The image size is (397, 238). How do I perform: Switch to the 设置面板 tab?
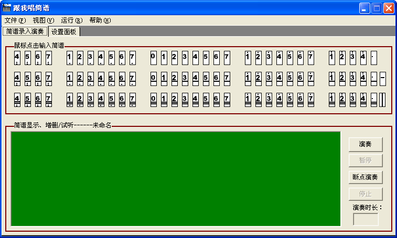pyautogui.click(x=64, y=32)
